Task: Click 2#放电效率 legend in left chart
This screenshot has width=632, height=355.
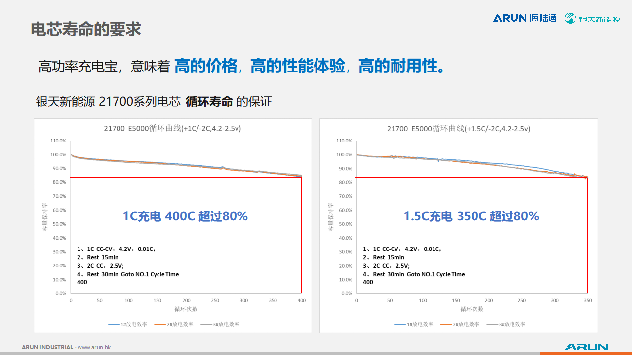Action: pyautogui.click(x=173, y=324)
